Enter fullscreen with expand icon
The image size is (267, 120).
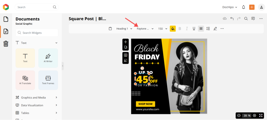(x=261, y=115)
